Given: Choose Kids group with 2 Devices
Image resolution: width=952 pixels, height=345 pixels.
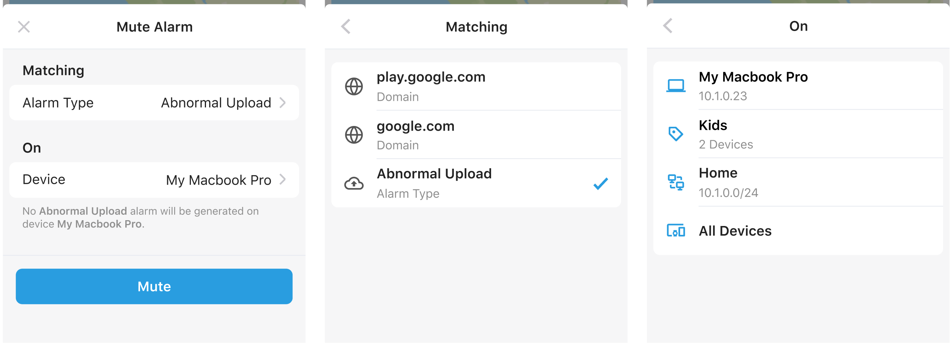Looking at the screenshot, I should (x=798, y=134).
